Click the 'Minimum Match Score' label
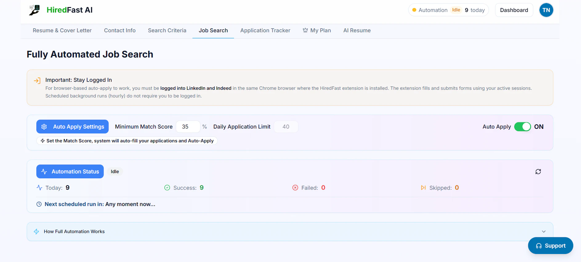 144,127
